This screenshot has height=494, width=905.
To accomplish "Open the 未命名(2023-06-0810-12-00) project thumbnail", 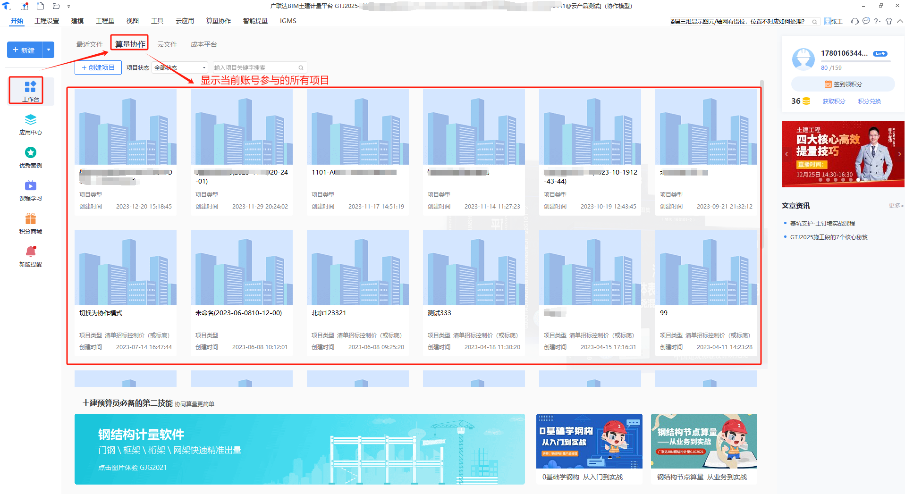I will (x=242, y=268).
